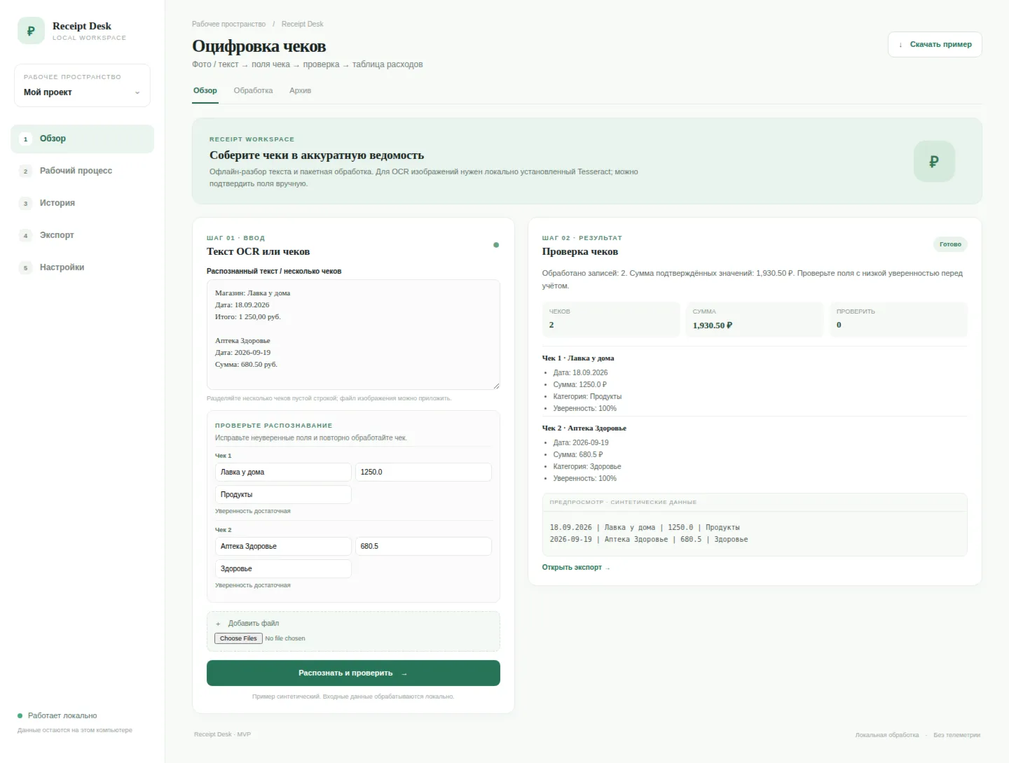Screen dimensions: 1009x763
Task: Go to Экспорт in the sidebar
Action: click(x=83, y=235)
